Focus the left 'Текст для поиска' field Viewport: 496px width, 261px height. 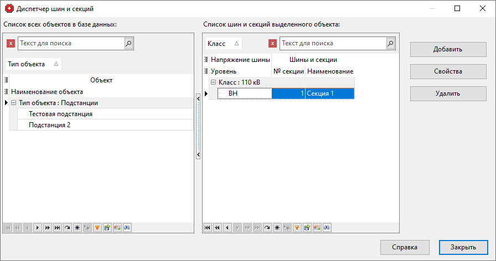tap(71, 43)
